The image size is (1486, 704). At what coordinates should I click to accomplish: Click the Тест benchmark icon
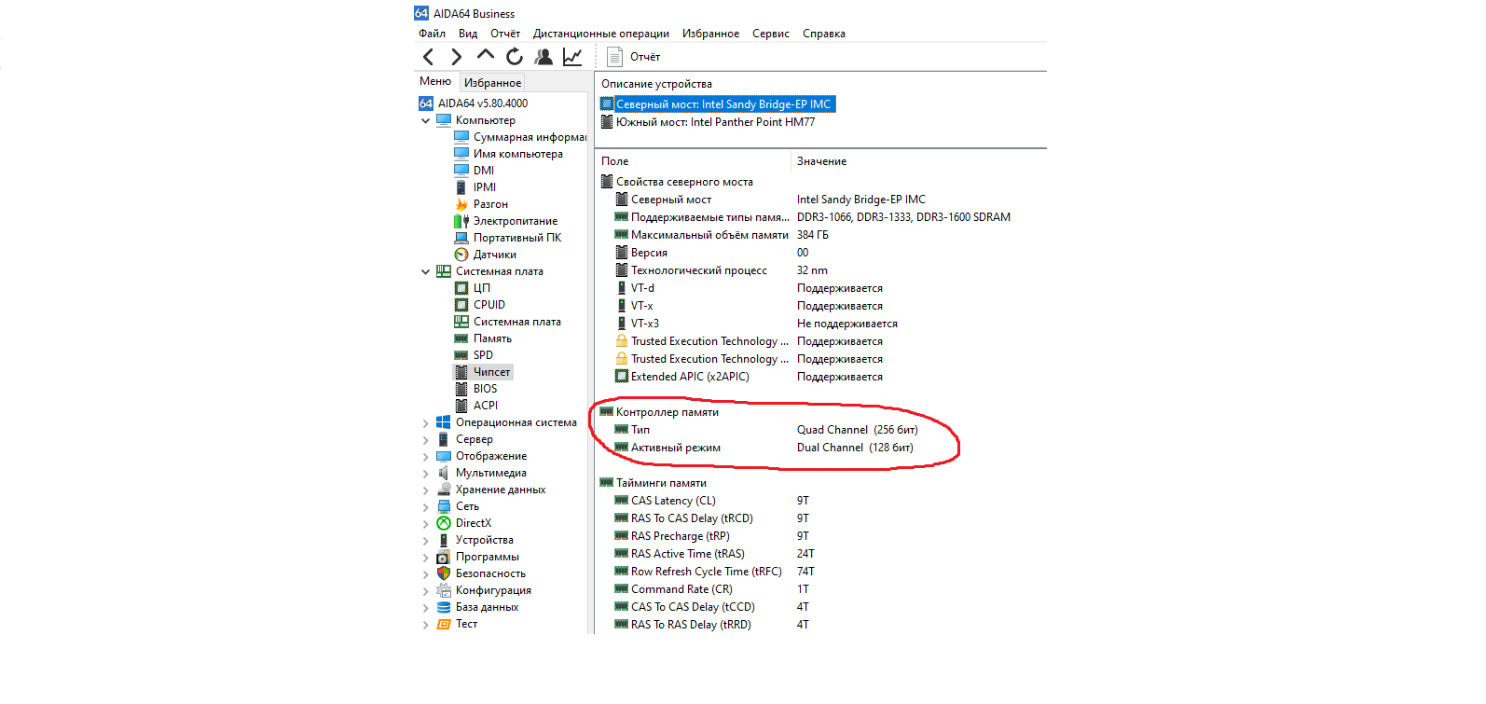pyautogui.click(x=443, y=624)
